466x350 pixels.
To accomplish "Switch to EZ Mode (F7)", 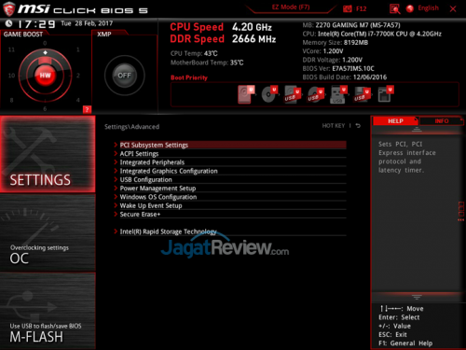I will pos(291,7).
